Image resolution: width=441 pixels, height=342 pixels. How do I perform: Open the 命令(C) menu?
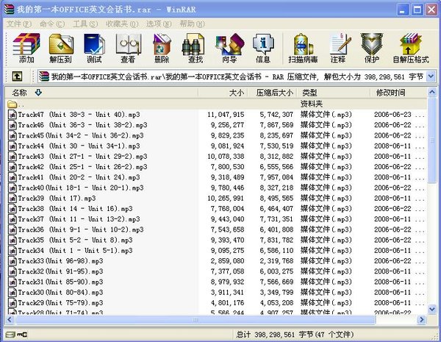tap(52, 24)
